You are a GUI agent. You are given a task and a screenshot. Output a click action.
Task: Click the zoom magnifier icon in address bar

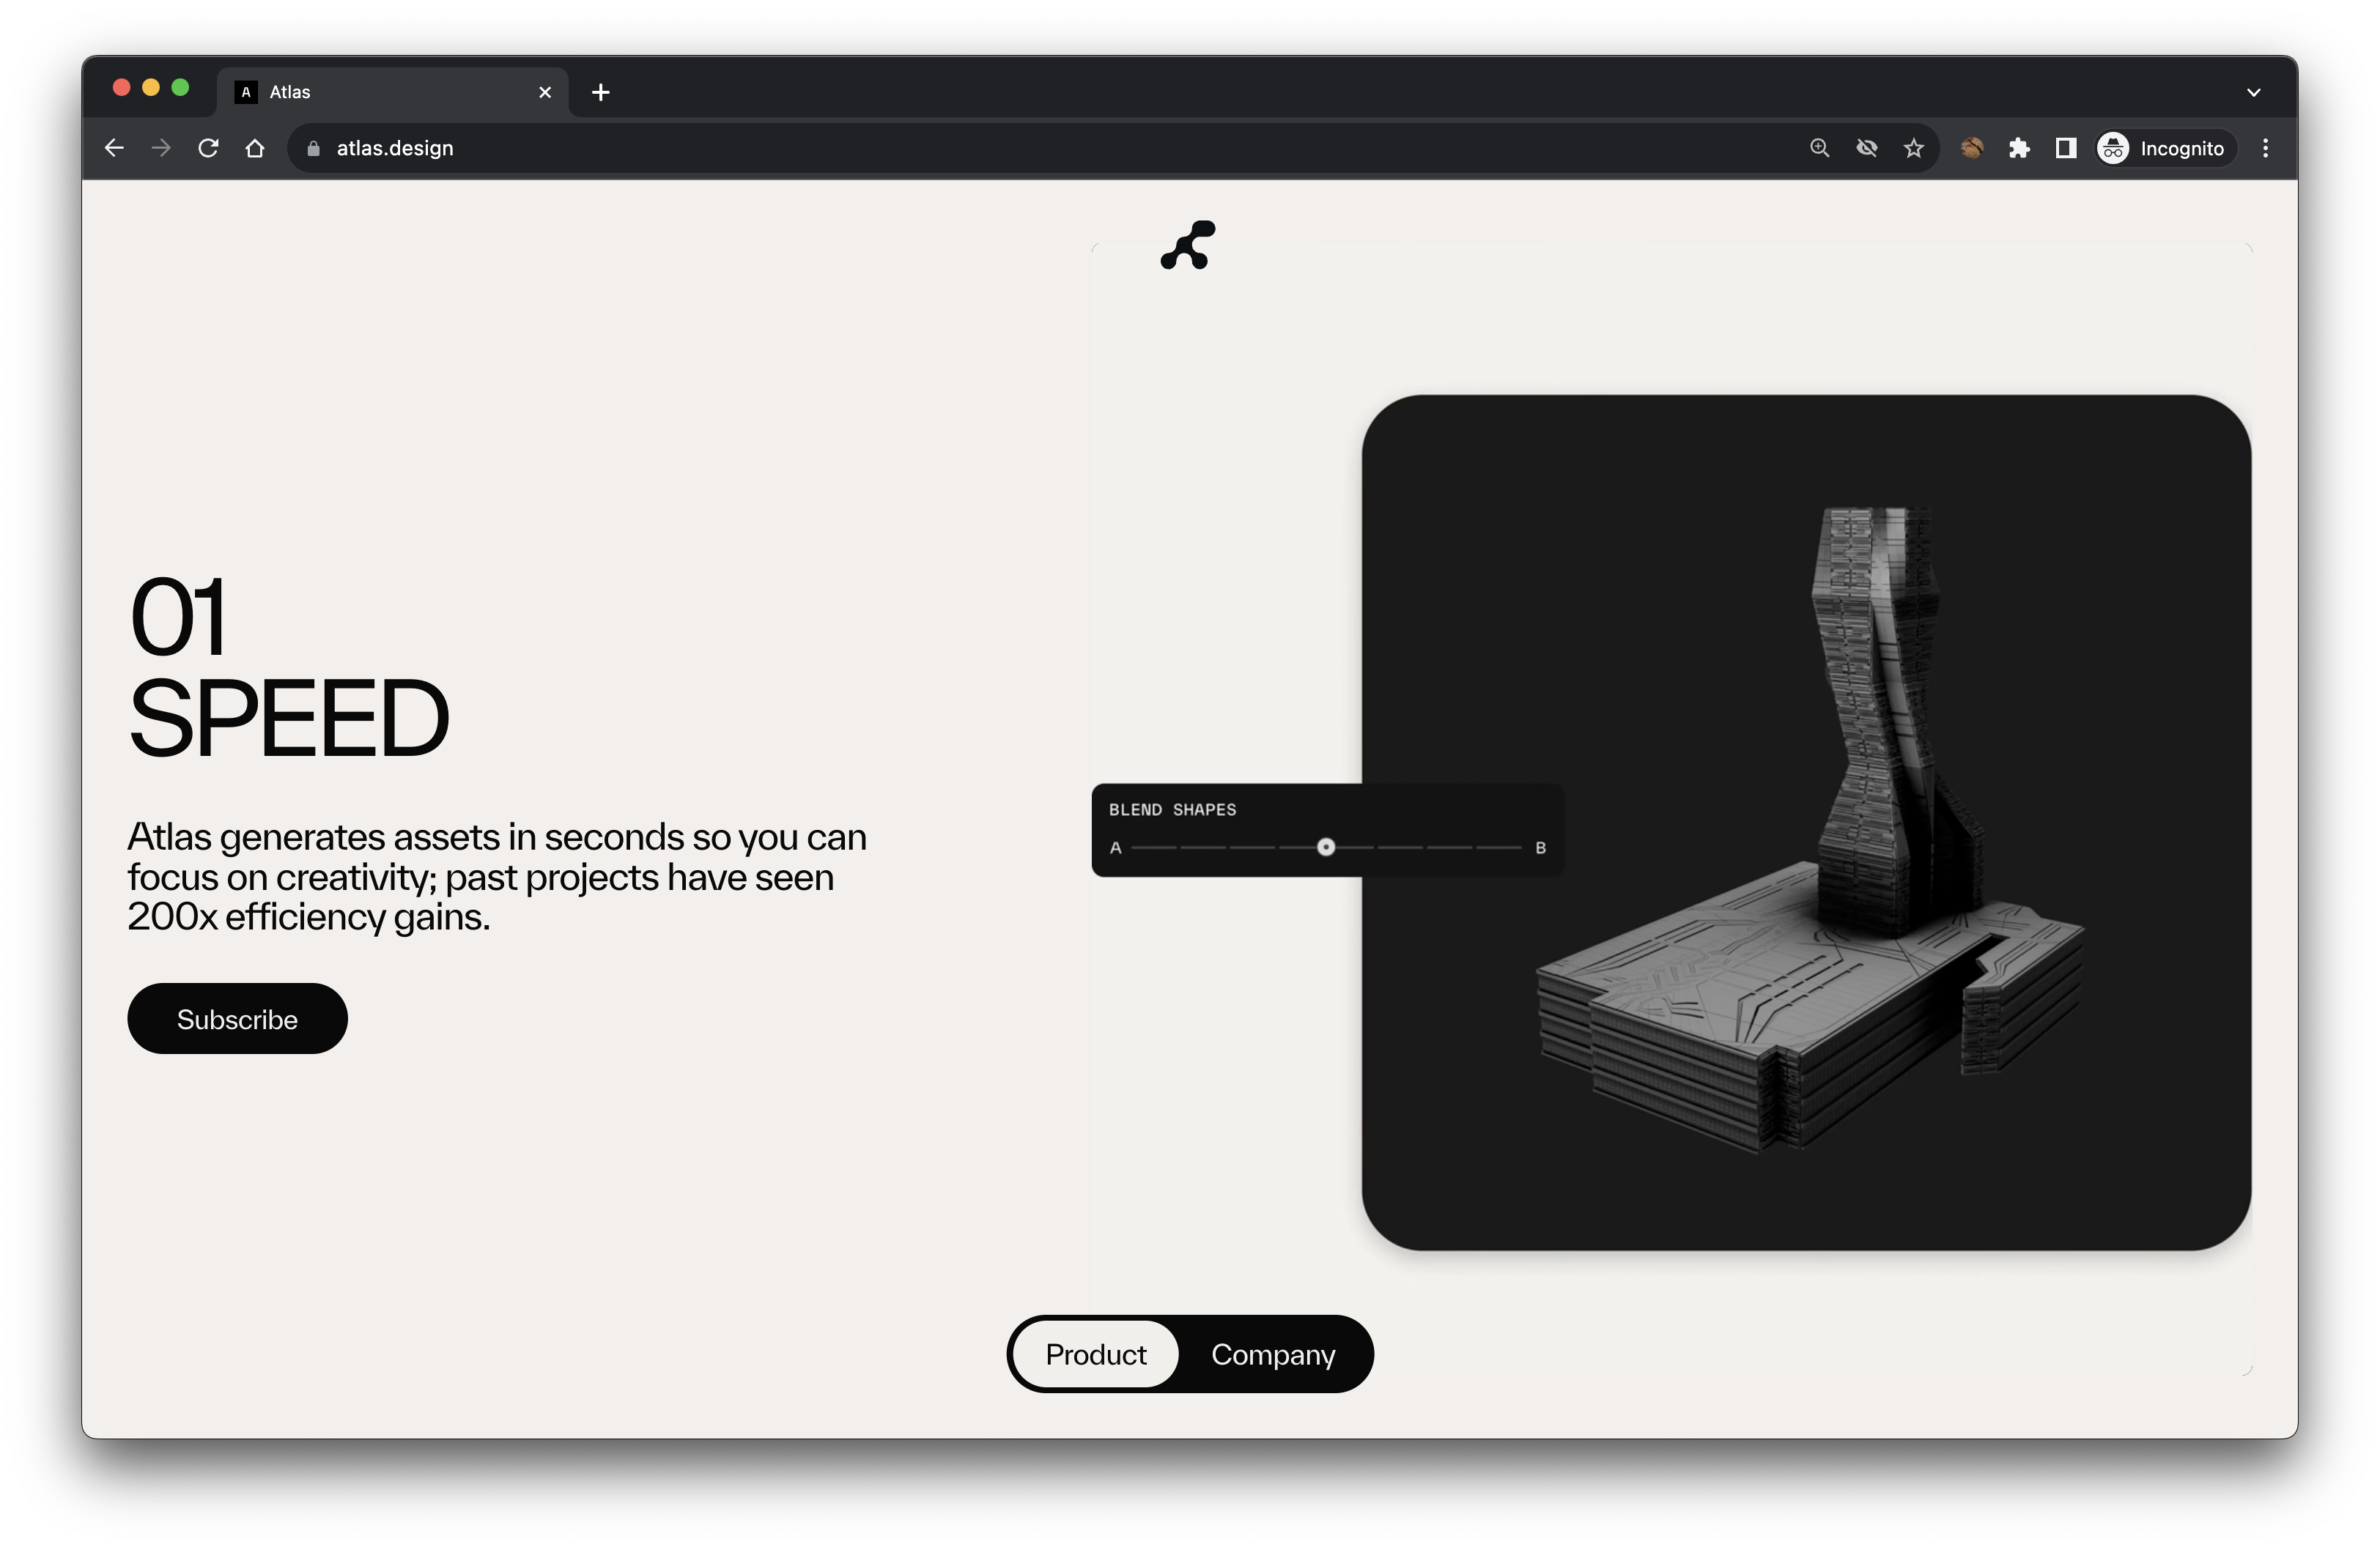pos(1819,148)
